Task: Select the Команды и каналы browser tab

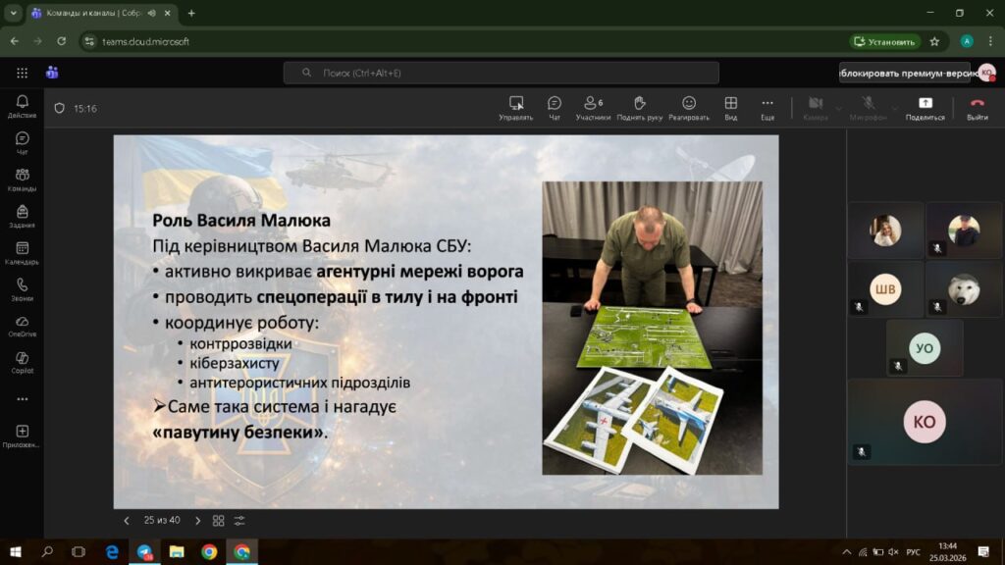Action: 93,14
